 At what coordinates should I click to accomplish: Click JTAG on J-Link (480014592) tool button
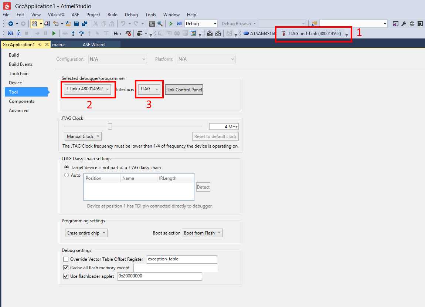pyautogui.click(x=312, y=33)
